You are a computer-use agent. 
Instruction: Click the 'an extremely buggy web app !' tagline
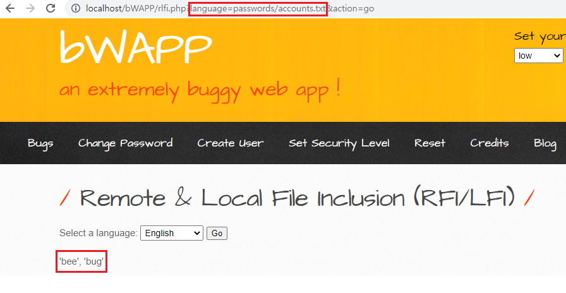[x=200, y=90]
